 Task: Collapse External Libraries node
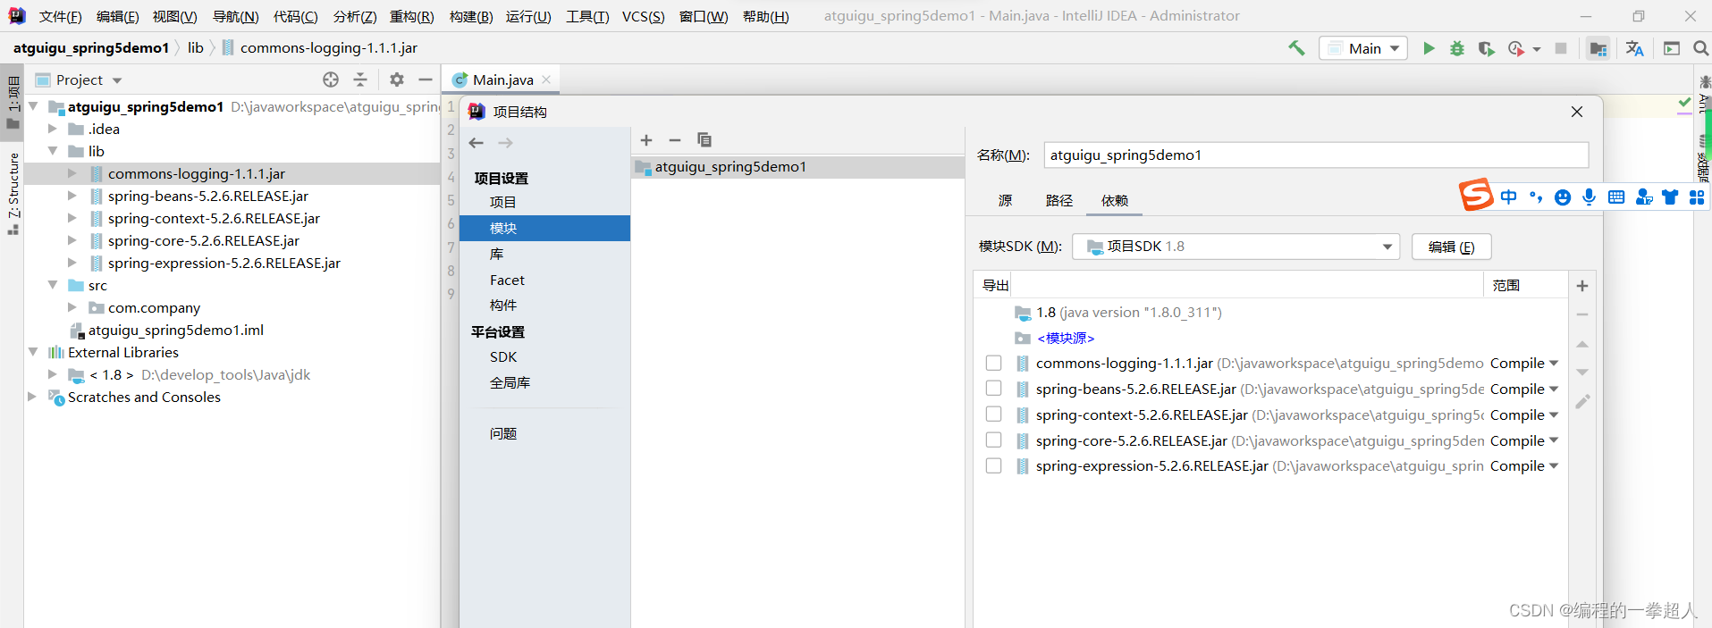pyautogui.click(x=33, y=352)
